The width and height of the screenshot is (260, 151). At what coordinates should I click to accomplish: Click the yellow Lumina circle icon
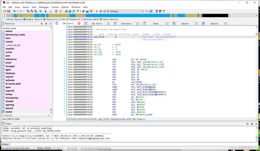pyautogui.click(x=60, y=11)
